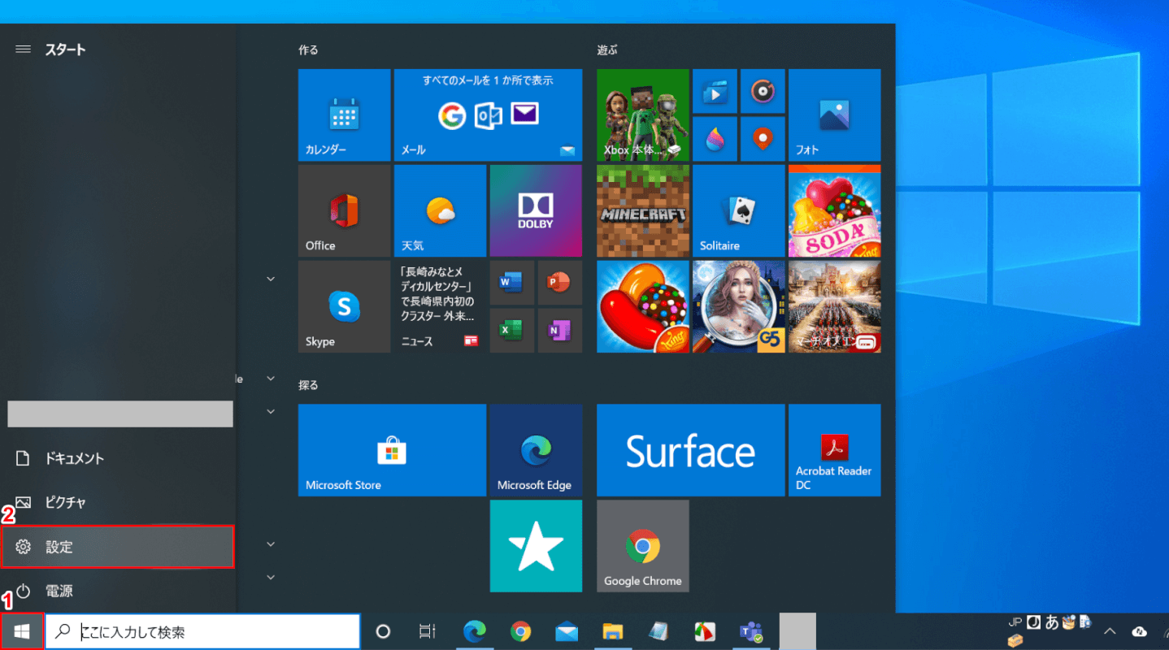Screen dimensions: 1169x650
Task: Open File Explorer from the taskbar
Action: 613,631
